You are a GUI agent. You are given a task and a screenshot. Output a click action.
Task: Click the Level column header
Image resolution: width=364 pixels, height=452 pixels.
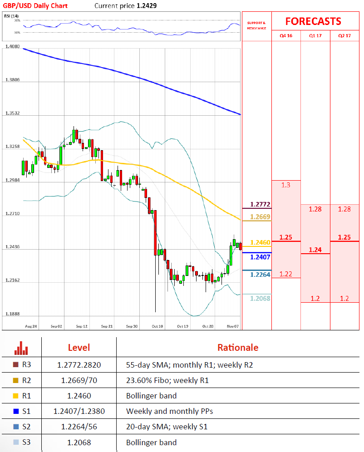[x=79, y=348]
